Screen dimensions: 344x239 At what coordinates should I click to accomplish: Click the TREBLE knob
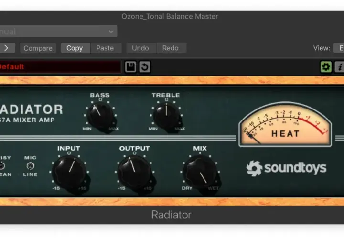point(167,116)
